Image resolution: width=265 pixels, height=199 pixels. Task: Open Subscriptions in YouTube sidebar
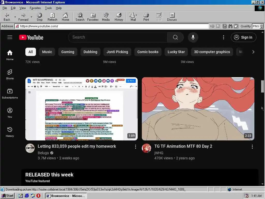pyautogui.click(x=10, y=94)
